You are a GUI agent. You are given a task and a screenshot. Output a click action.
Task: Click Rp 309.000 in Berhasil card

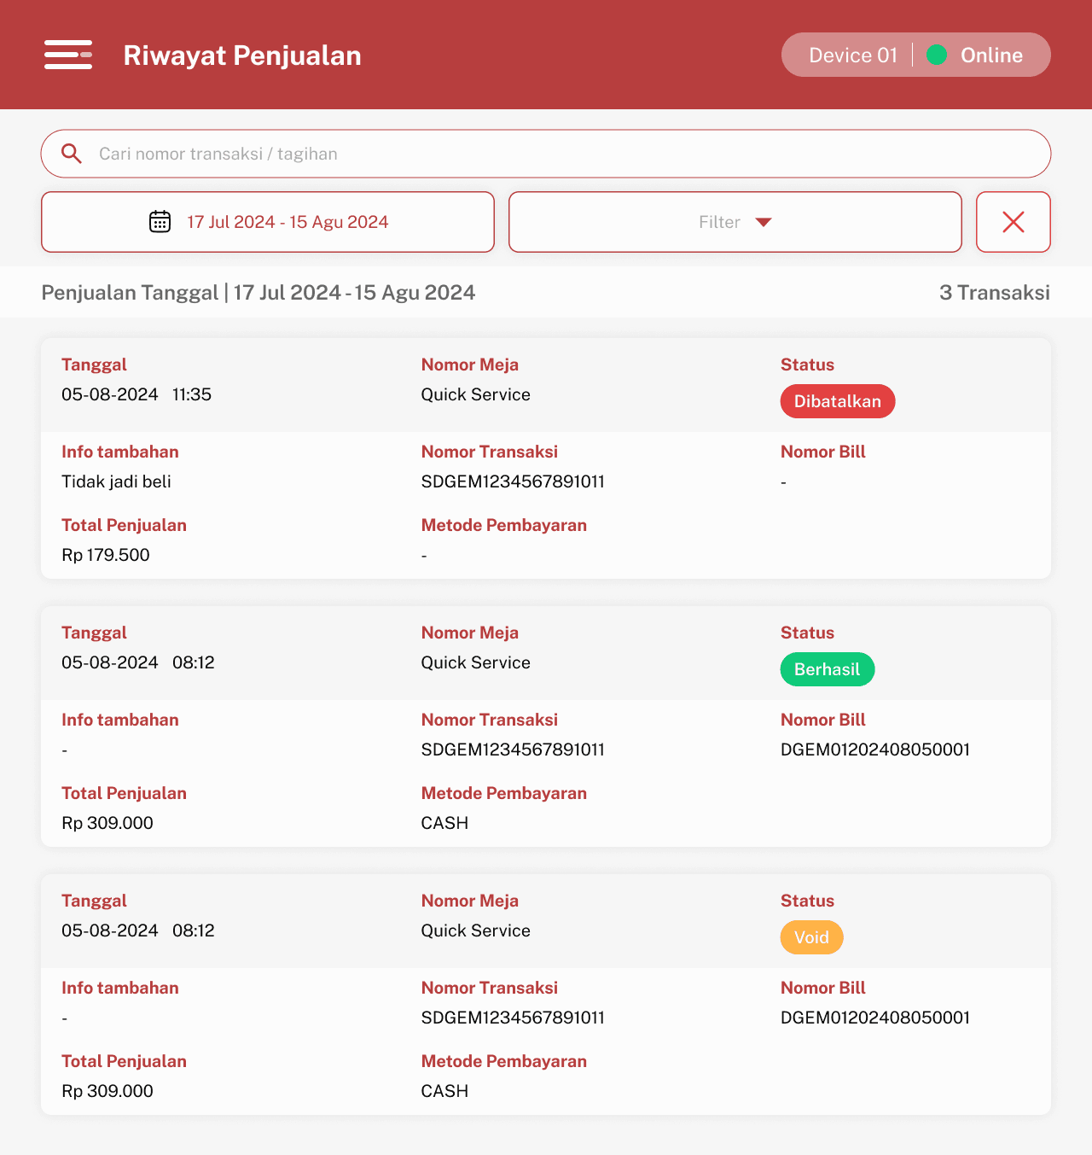coord(107,823)
